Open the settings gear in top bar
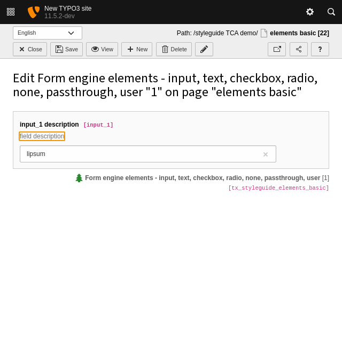Image resolution: width=342 pixels, height=342 pixels. [x=309, y=12]
